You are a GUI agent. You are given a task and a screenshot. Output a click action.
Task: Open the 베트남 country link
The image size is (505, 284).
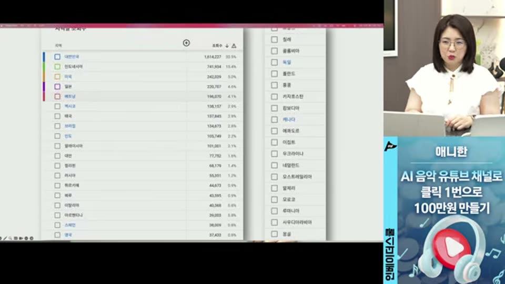[70, 96]
